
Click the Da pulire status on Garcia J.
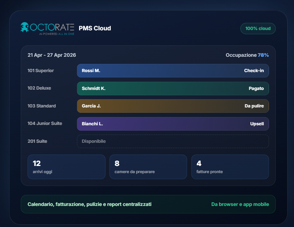pos(254,106)
